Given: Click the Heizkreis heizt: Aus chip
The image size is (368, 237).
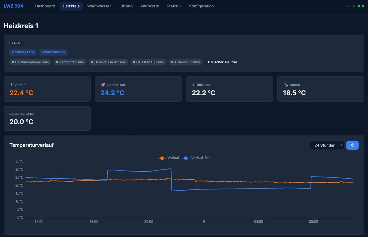Looking at the screenshot, I should [x=109, y=62].
